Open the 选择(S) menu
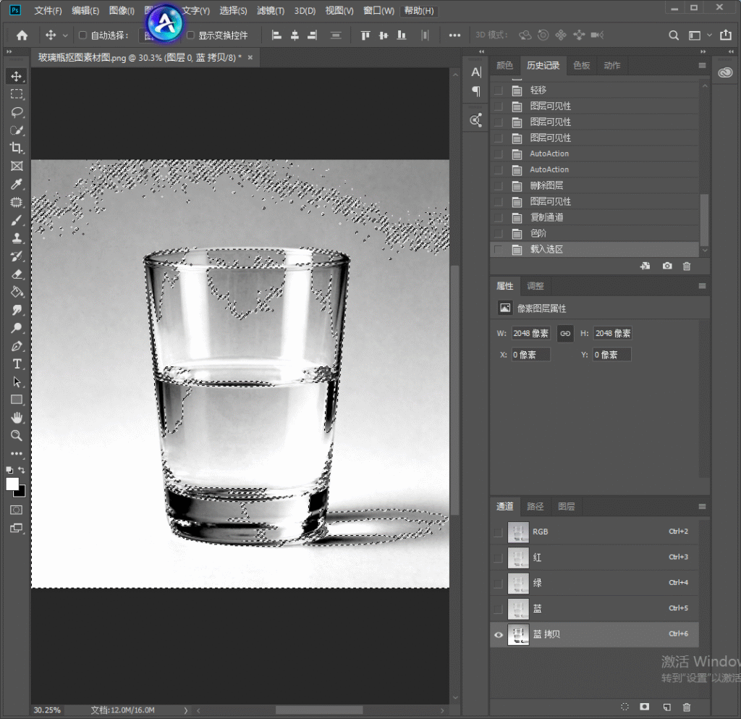 click(233, 10)
